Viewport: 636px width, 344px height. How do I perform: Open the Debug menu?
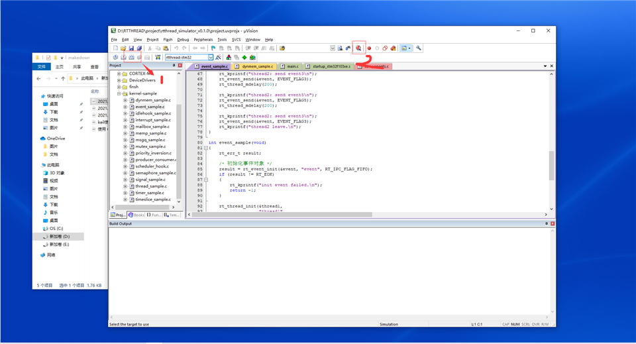183,40
